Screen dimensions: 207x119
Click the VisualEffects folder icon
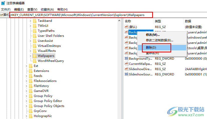point(35,51)
